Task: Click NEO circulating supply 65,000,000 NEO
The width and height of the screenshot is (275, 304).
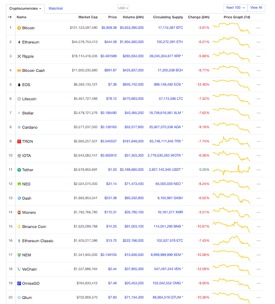Action: 168,184
